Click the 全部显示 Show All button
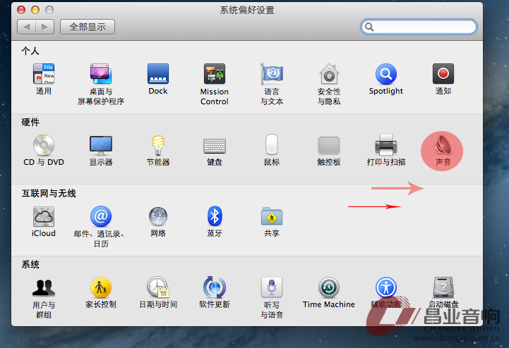This screenshot has width=509, height=348. click(88, 27)
